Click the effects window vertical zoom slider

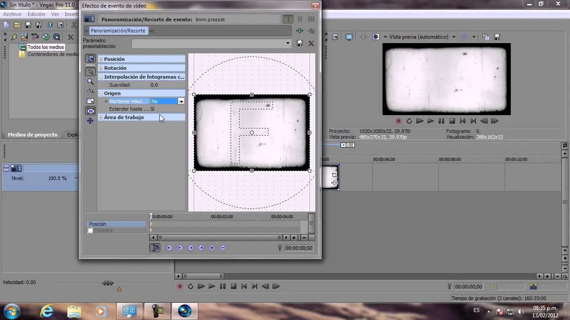312,224
